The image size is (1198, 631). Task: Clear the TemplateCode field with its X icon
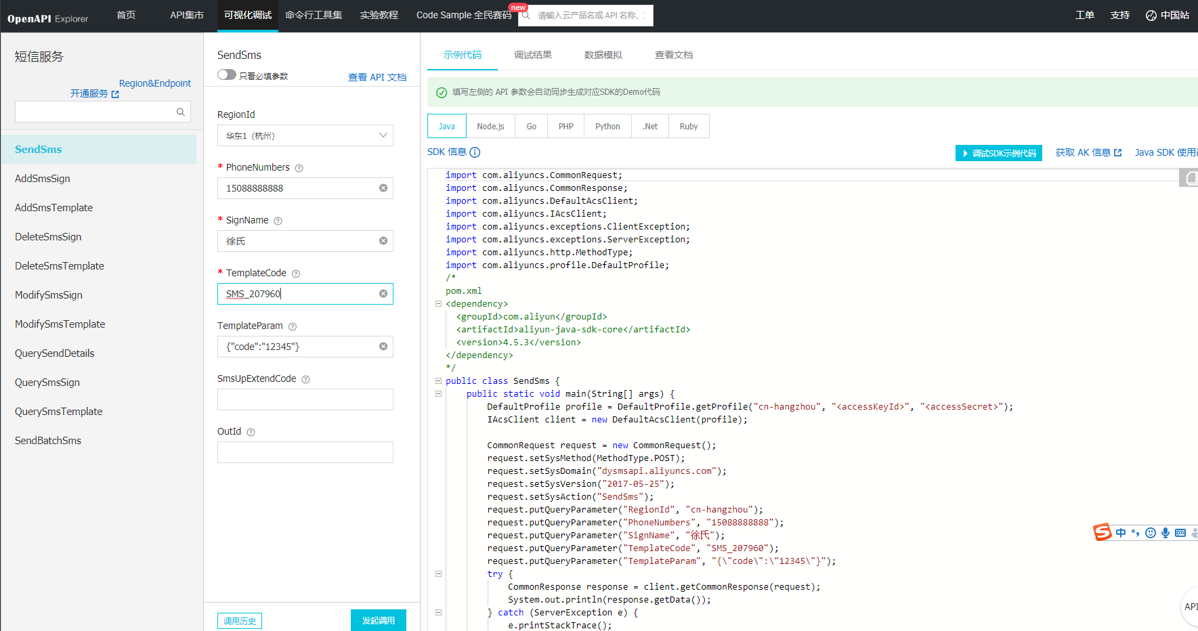383,294
